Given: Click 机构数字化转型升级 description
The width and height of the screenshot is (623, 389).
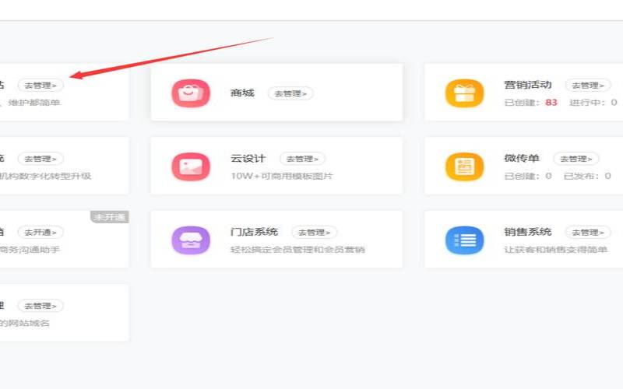Looking at the screenshot, I should 45,176.
